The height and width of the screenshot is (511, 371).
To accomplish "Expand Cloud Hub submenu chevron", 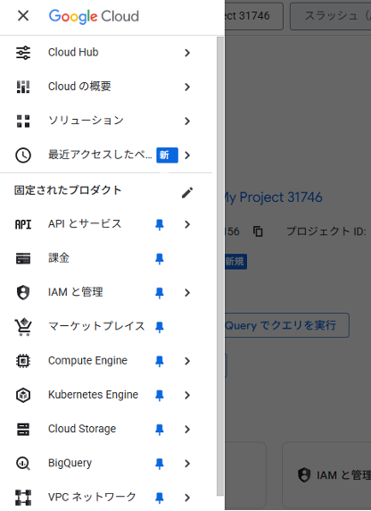I will (187, 53).
